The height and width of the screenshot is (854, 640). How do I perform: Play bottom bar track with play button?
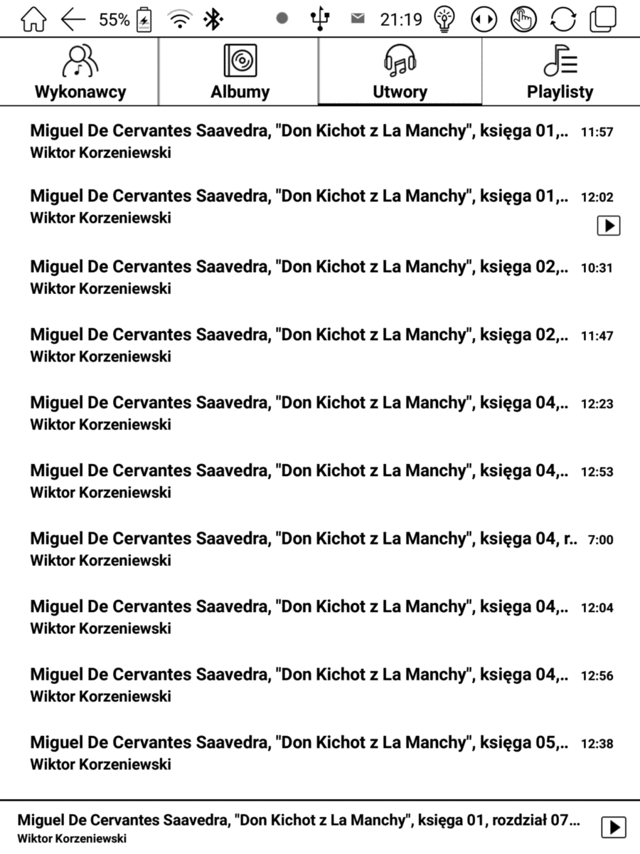614,827
